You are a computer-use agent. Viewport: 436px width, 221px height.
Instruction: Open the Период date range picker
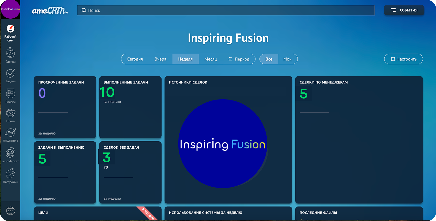239,59
